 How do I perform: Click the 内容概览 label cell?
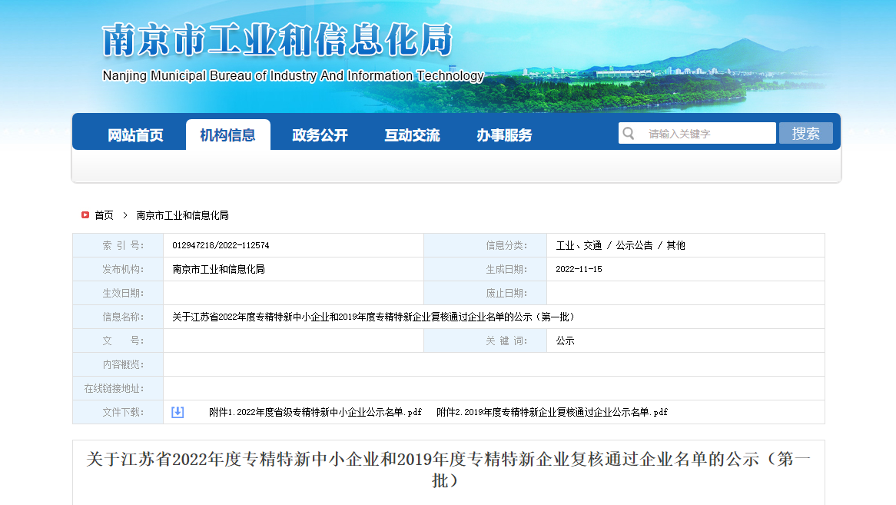coord(118,364)
